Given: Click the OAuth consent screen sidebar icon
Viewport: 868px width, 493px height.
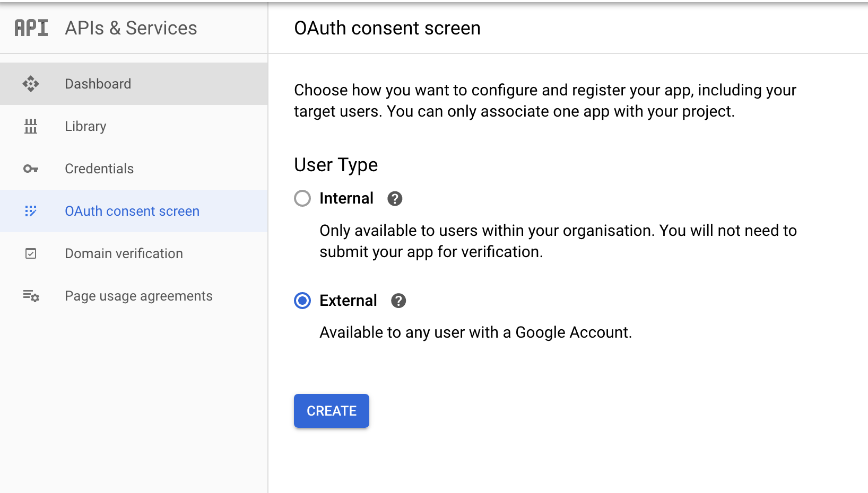Looking at the screenshot, I should pos(31,211).
